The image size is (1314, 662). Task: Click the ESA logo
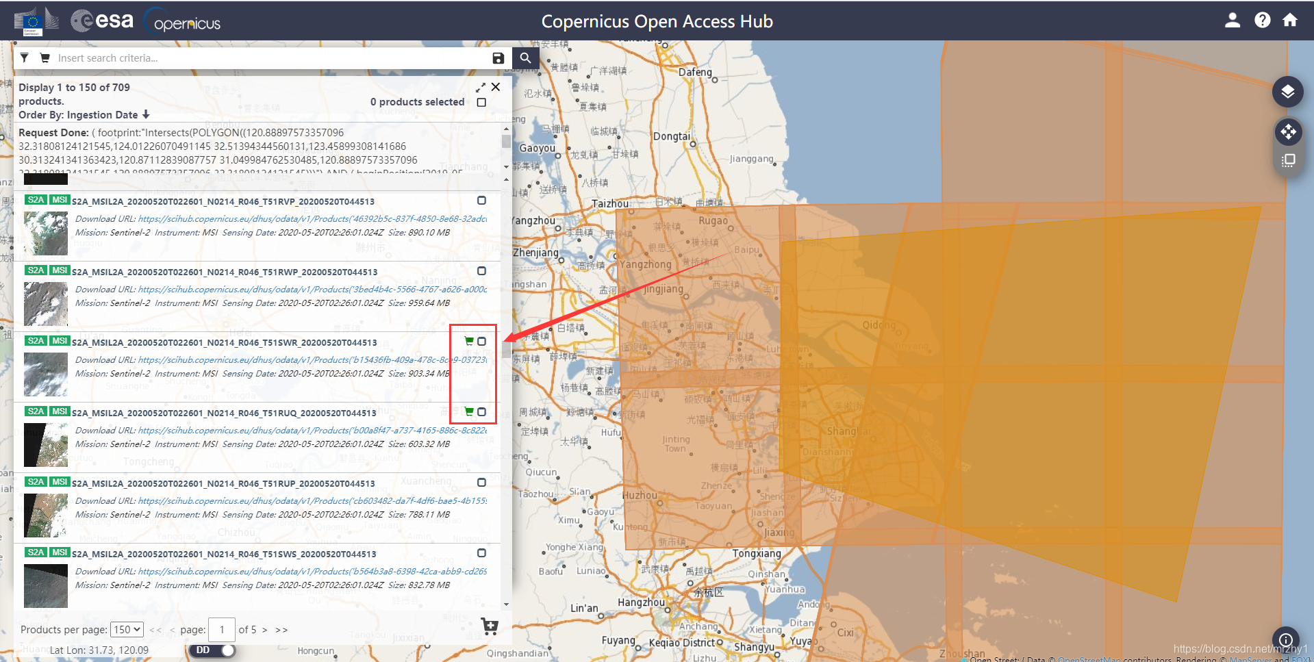tap(102, 21)
